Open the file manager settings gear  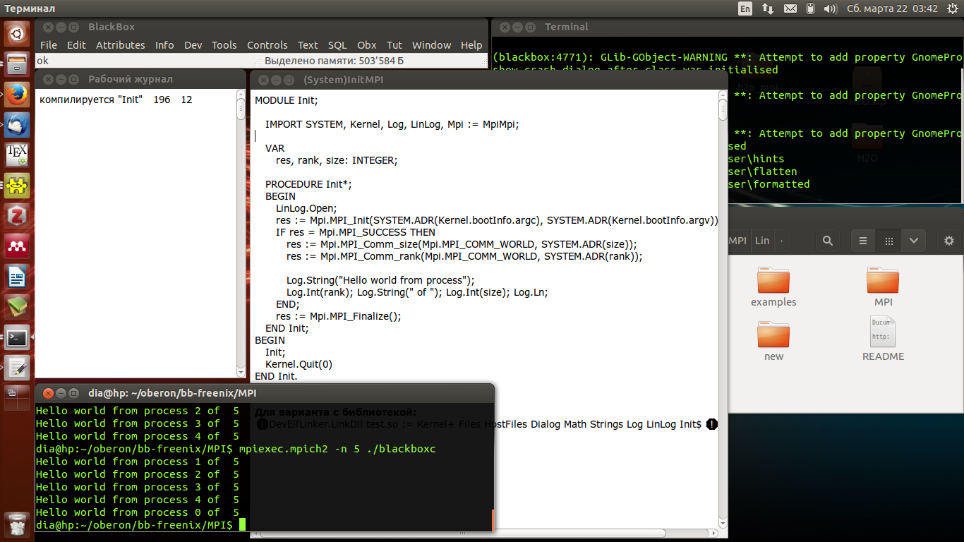(x=948, y=241)
